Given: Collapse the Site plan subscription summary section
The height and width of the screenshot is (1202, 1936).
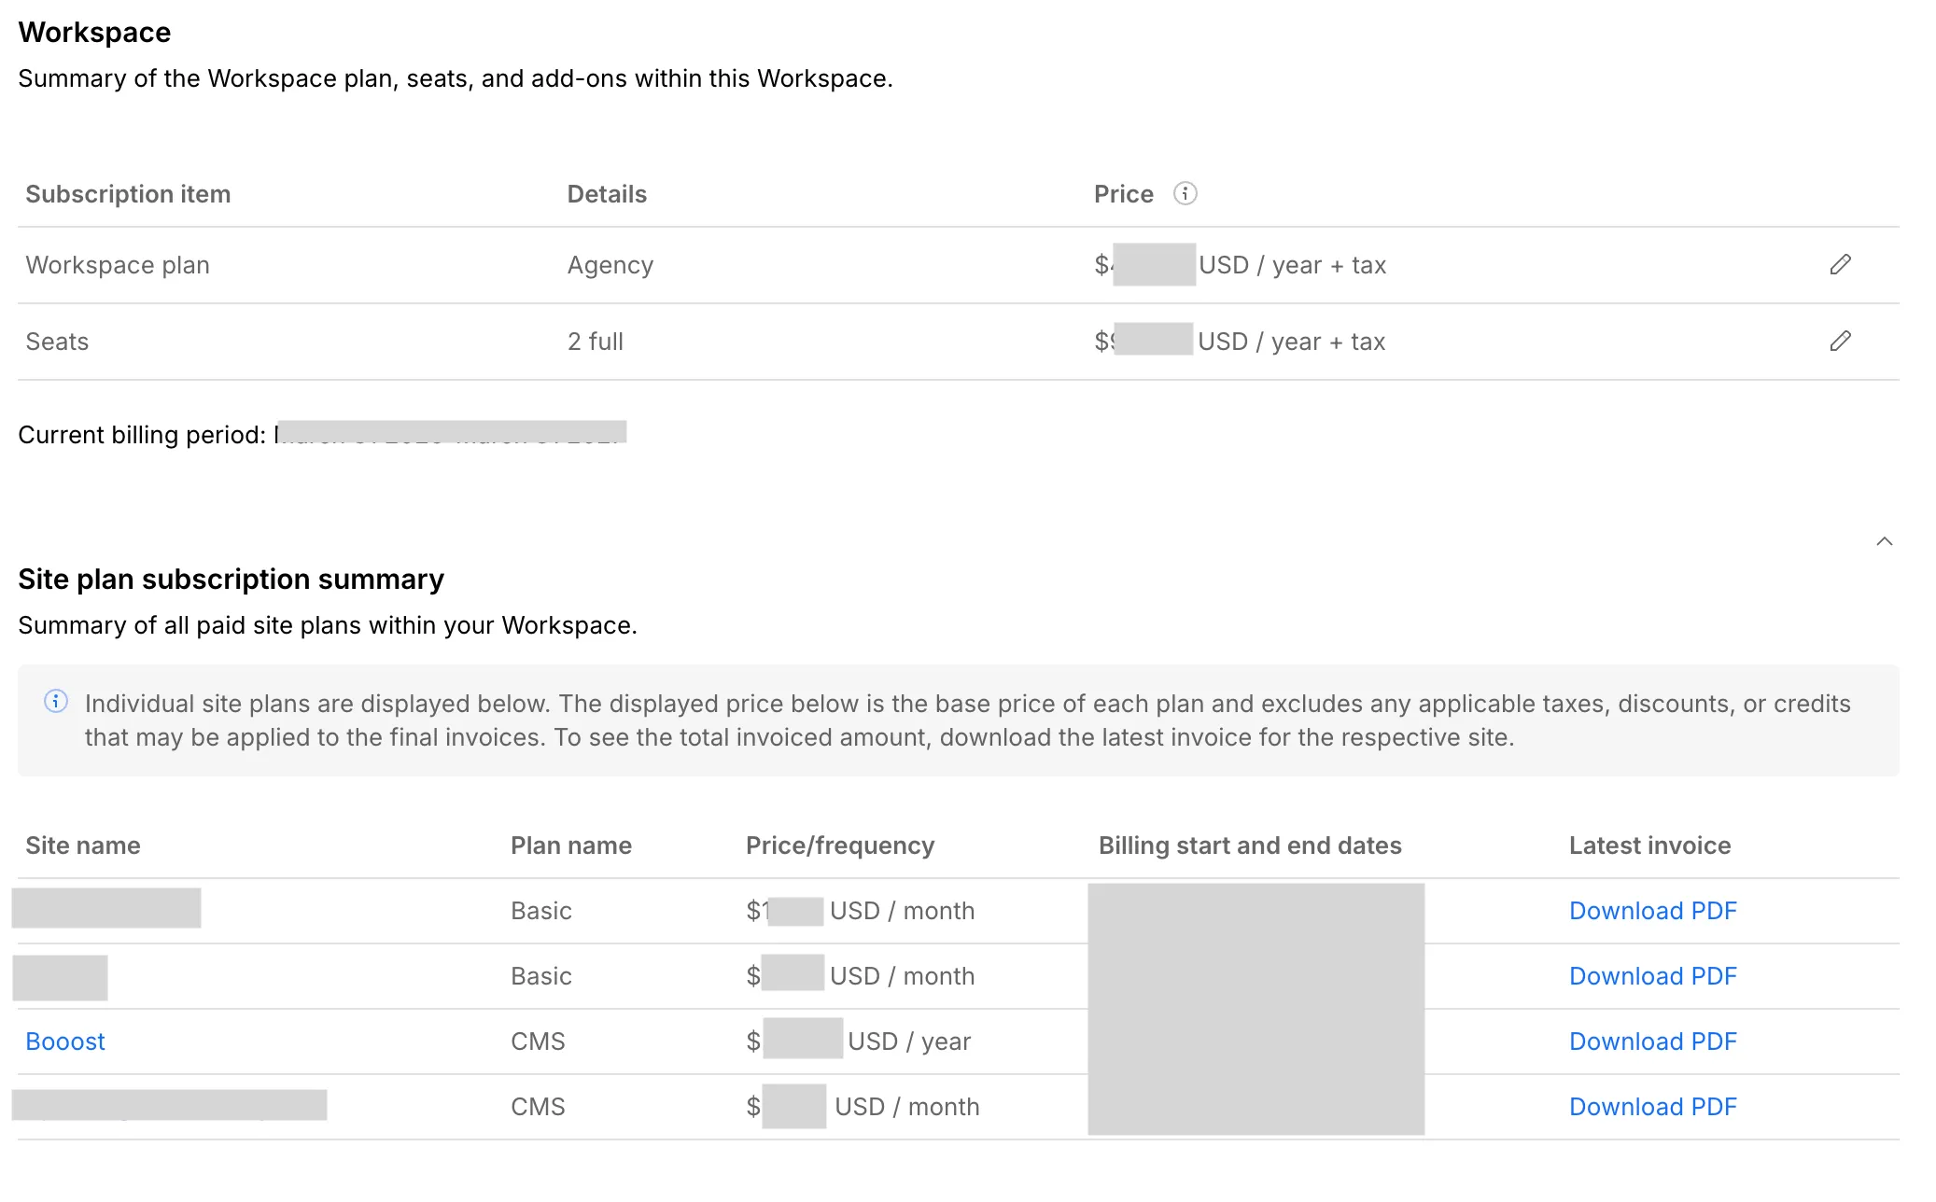Looking at the screenshot, I should (x=1885, y=541).
